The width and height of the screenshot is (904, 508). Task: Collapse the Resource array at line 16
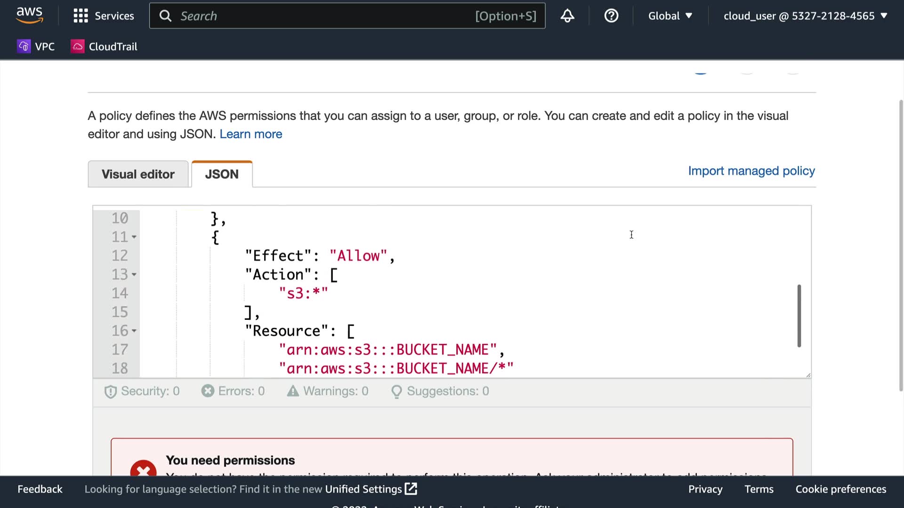[x=134, y=331]
